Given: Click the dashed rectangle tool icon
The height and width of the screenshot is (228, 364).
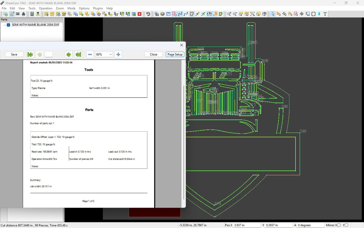Looking at the screenshot, I should click(x=313, y=14).
